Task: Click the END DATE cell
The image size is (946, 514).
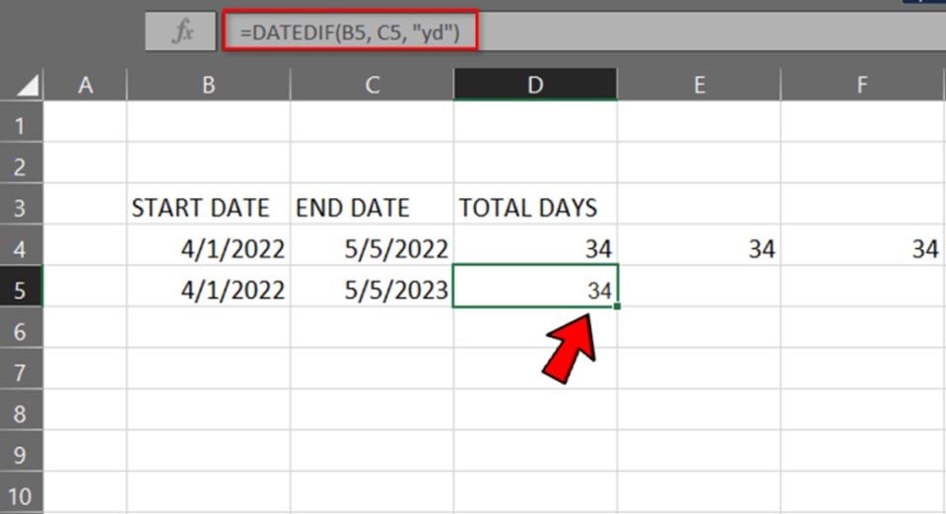Action: click(372, 208)
